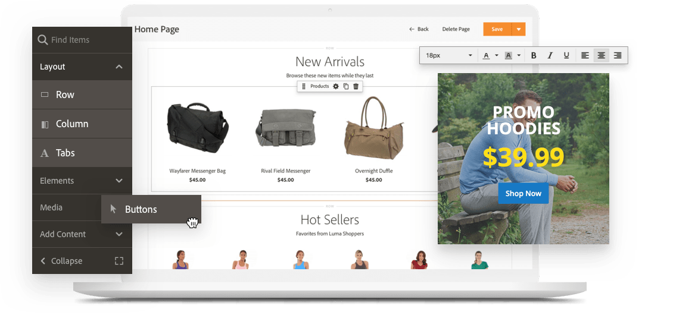This screenshot has height=334, width=673.
Task: Toggle italic text formatting
Action: (x=550, y=55)
